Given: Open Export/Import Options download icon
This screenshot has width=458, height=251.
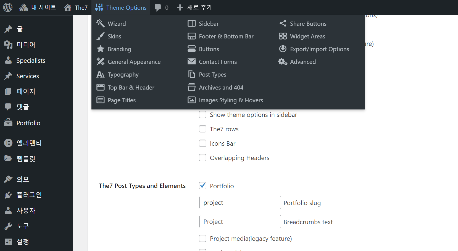Looking at the screenshot, I should 283,49.
